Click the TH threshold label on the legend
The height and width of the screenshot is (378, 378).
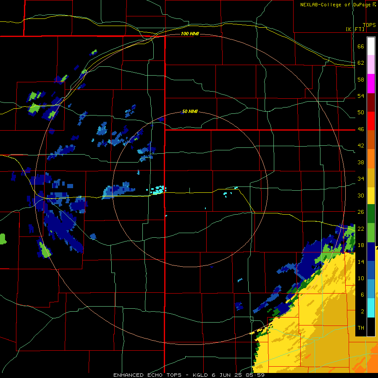(x=361, y=328)
